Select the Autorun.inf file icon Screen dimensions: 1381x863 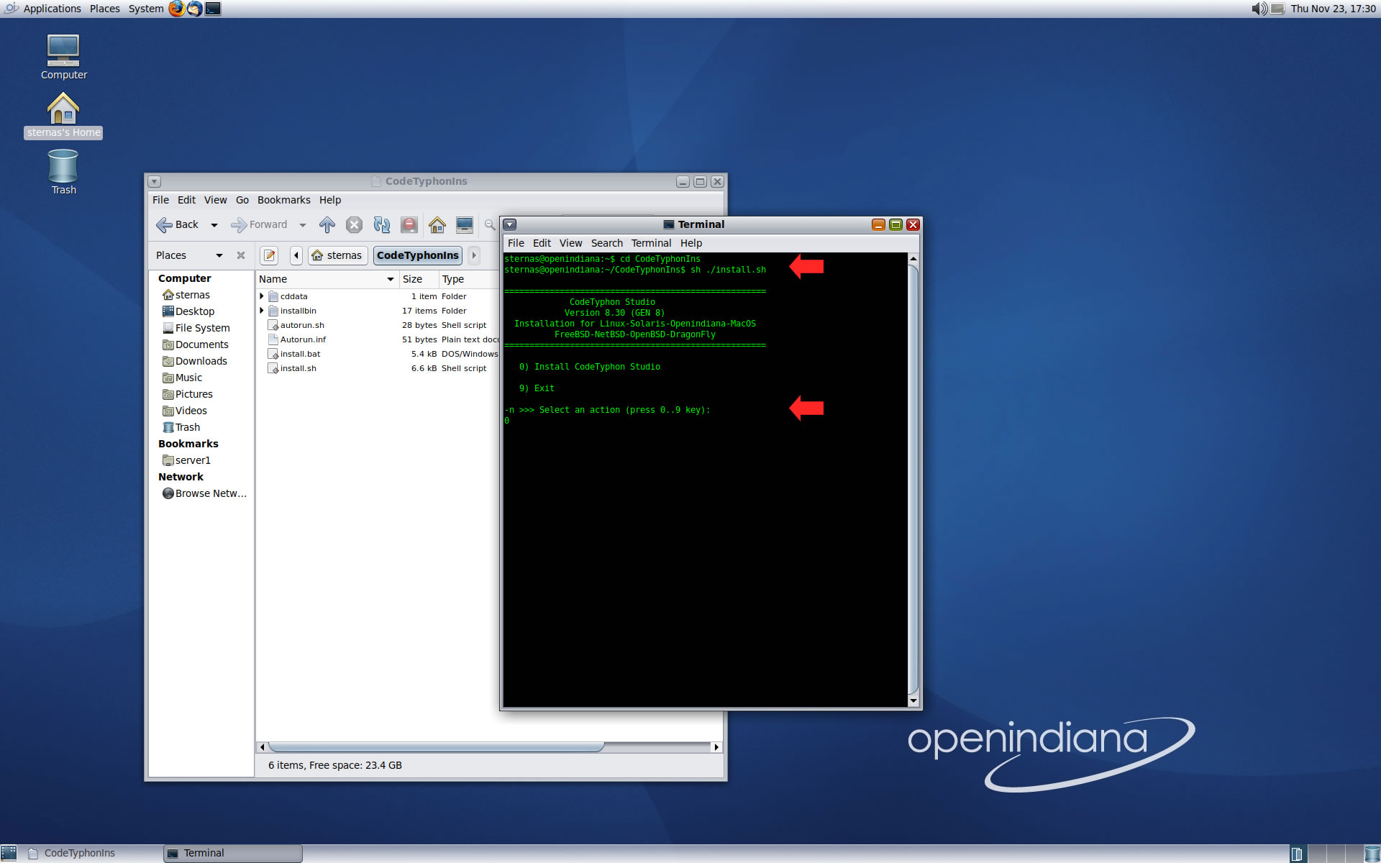(x=273, y=339)
